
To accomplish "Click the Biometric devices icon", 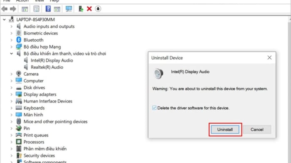I will (x=19, y=33).
